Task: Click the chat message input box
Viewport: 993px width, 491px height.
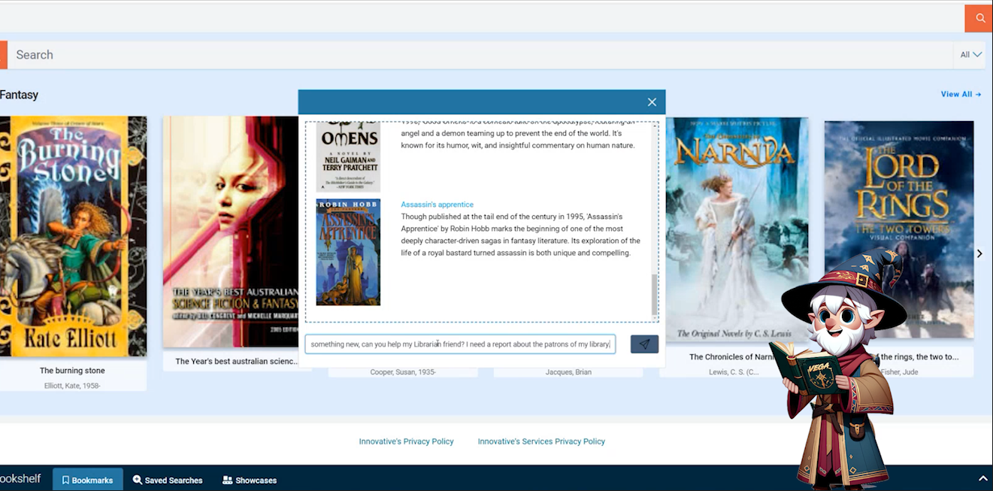Action: tap(460, 344)
